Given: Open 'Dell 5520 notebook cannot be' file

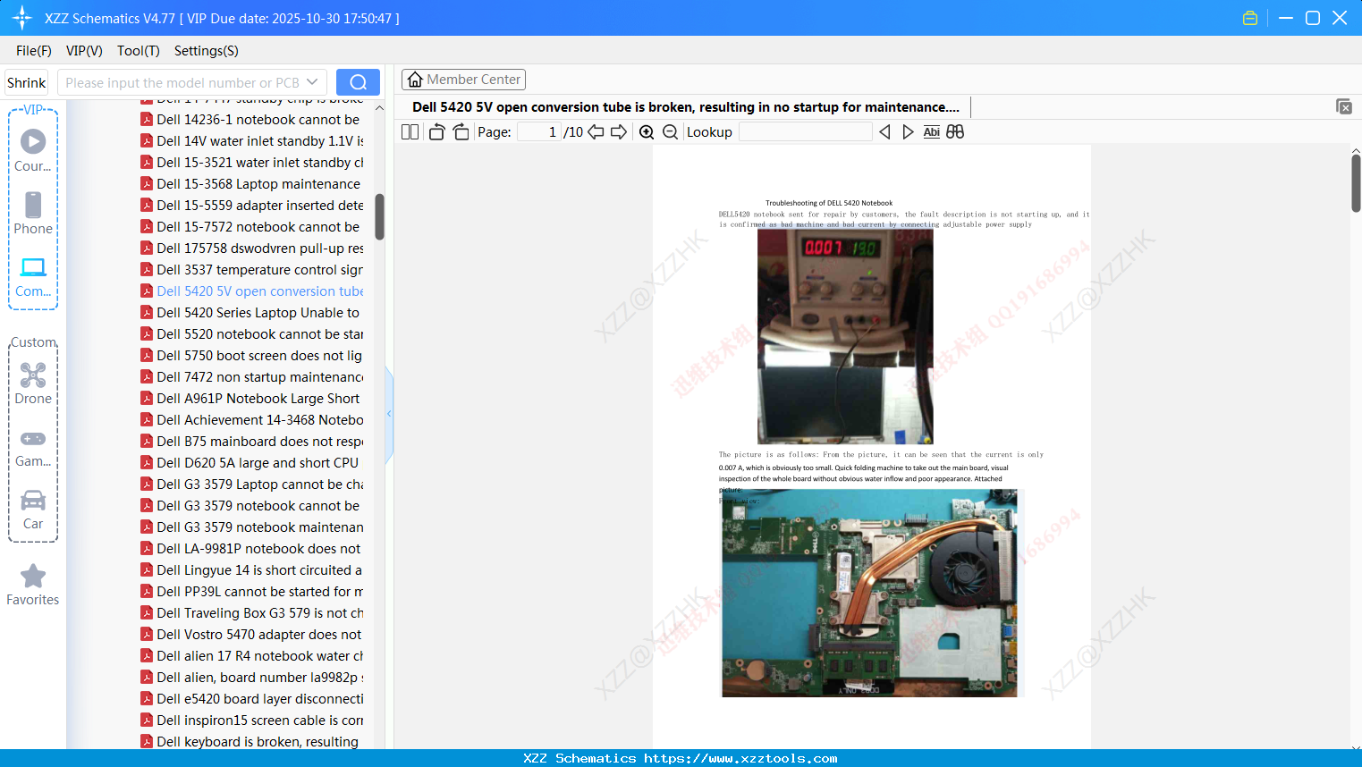Looking at the screenshot, I should (251, 334).
